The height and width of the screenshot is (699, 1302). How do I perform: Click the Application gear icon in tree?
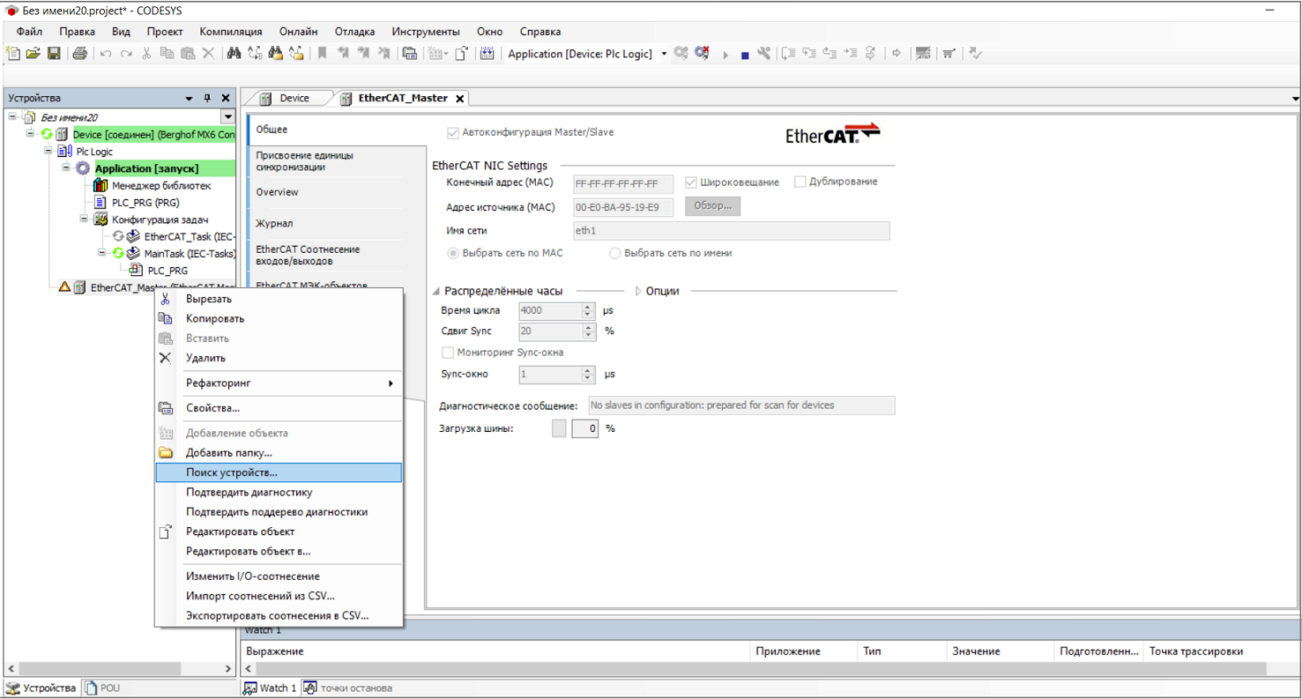83,168
